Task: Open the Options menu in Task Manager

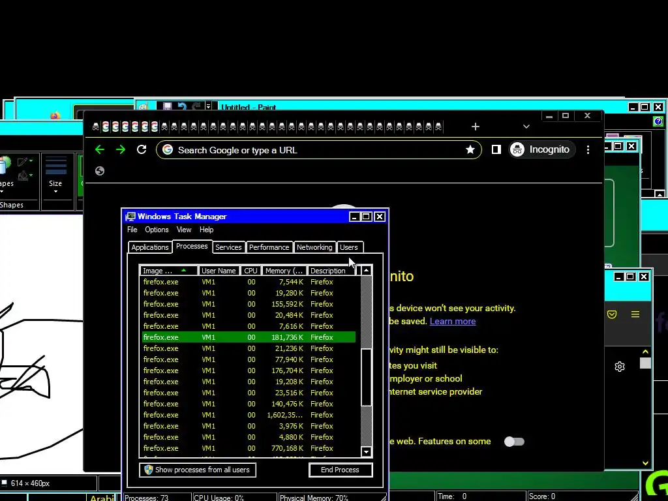Action: [157, 230]
